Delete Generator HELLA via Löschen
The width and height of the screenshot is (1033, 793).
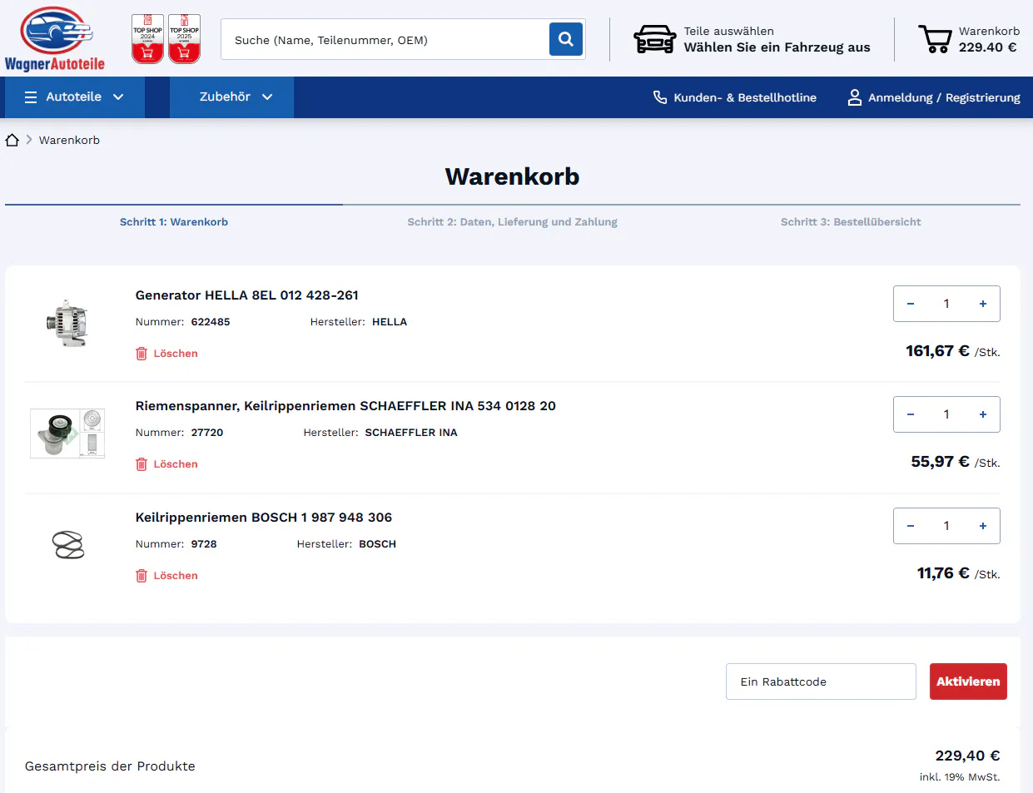click(166, 354)
